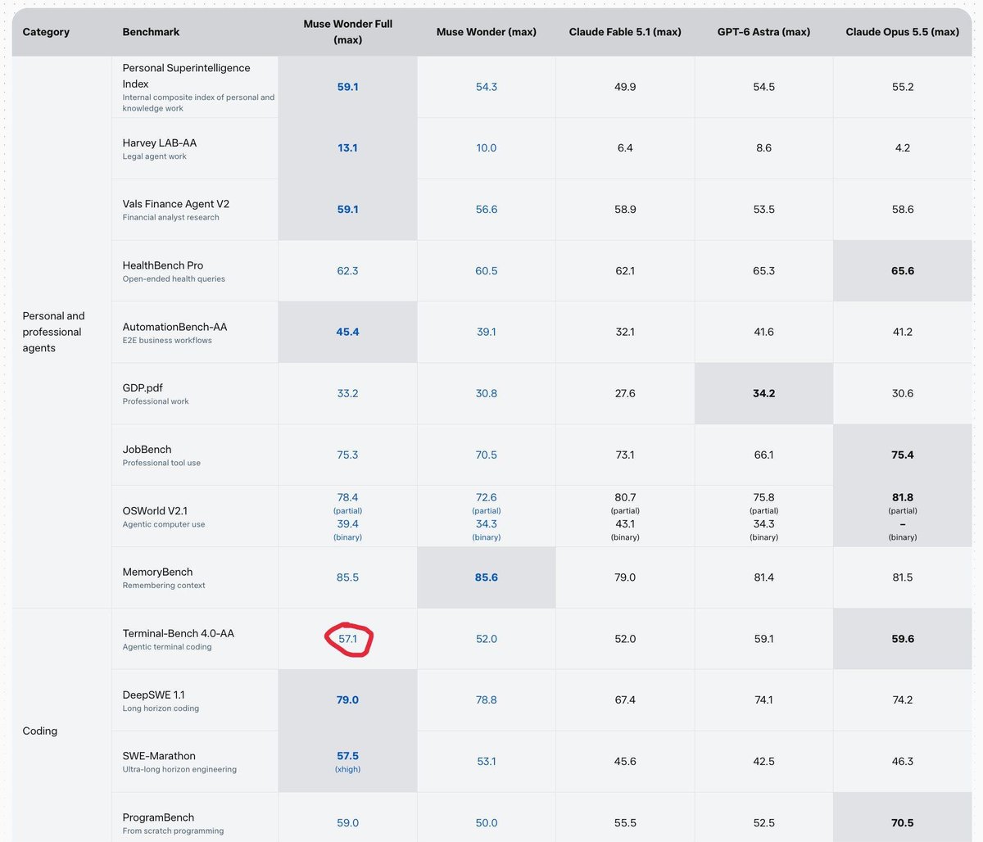Click the Benchmark column header
The width and height of the screenshot is (983, 842).
151,32
